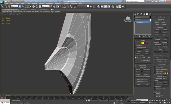Click the ViewCube in the viewport
Image resolution: width=171 pixels, height=104 pixels.
(x=128, y=19)
